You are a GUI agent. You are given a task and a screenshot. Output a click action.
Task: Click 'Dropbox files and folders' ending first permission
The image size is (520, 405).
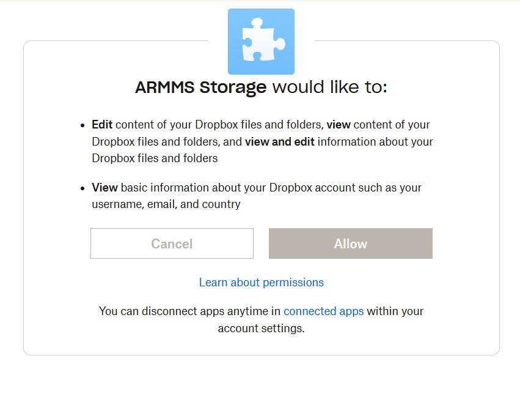tap(155, 158)
